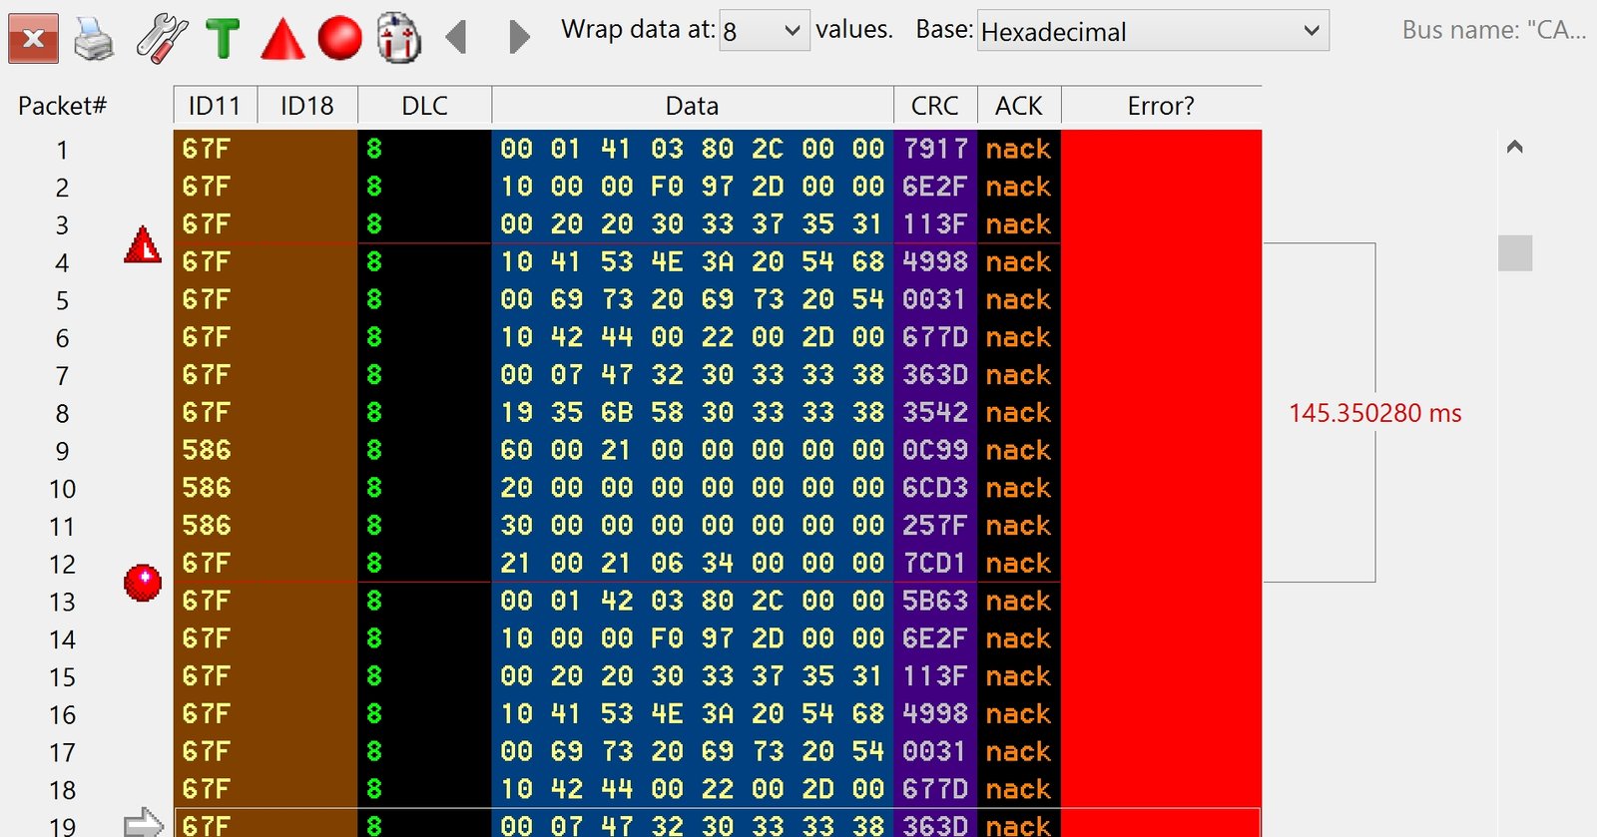
Task: Click CRC 5B63 in packet 13
Action: pyautogui.click(x=935, y=601)
